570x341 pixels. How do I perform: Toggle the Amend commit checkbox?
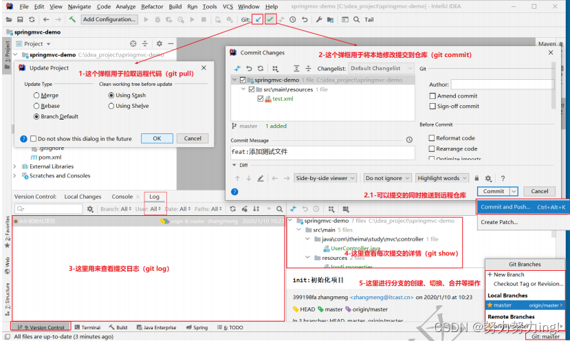click(432, 96)
